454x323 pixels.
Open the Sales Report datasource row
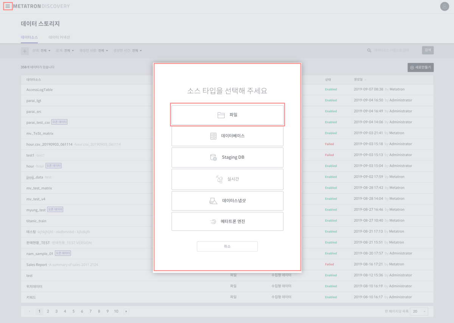tap(227, 264)
